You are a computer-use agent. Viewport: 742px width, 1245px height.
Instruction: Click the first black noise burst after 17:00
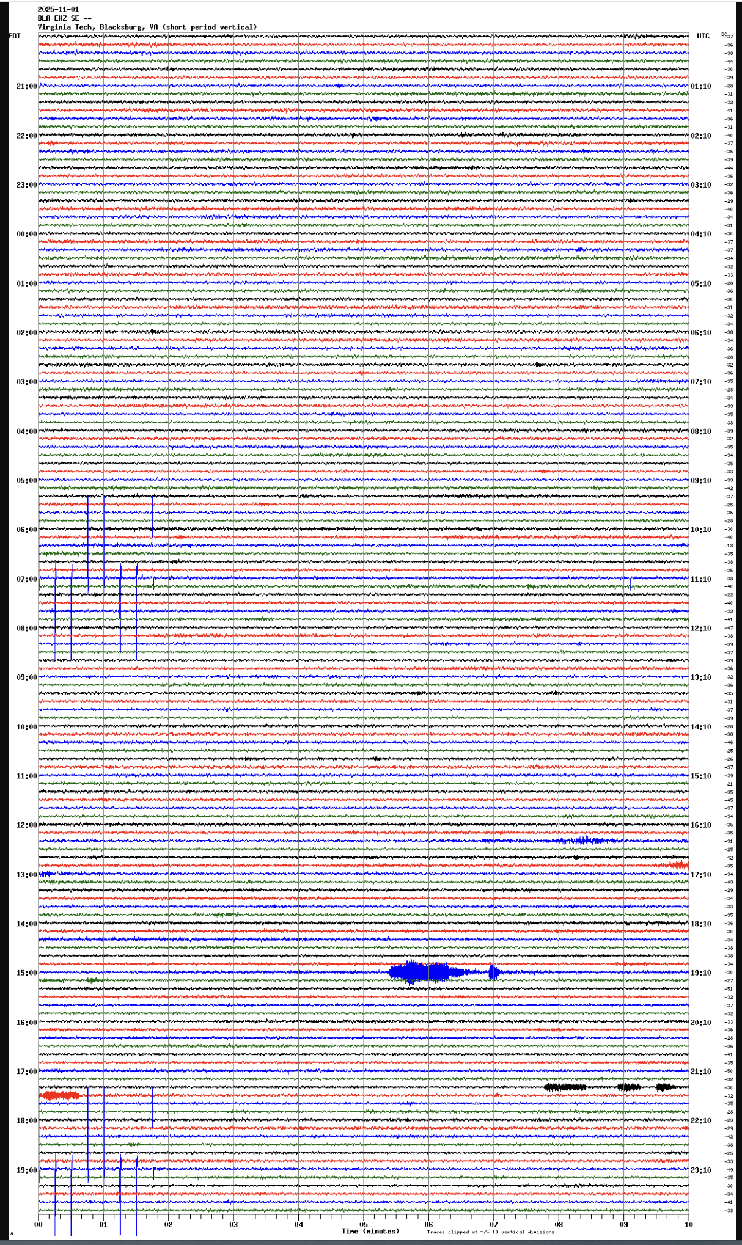tap(564, 1087)
